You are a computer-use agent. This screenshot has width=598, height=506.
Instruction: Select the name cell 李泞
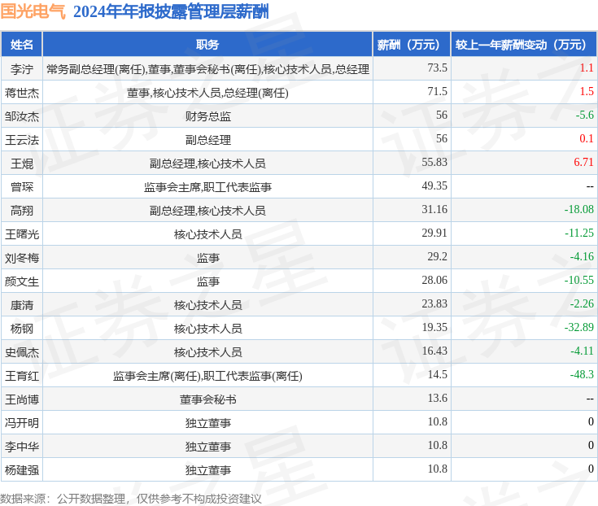pyautogui.click(x=22, y=69)
